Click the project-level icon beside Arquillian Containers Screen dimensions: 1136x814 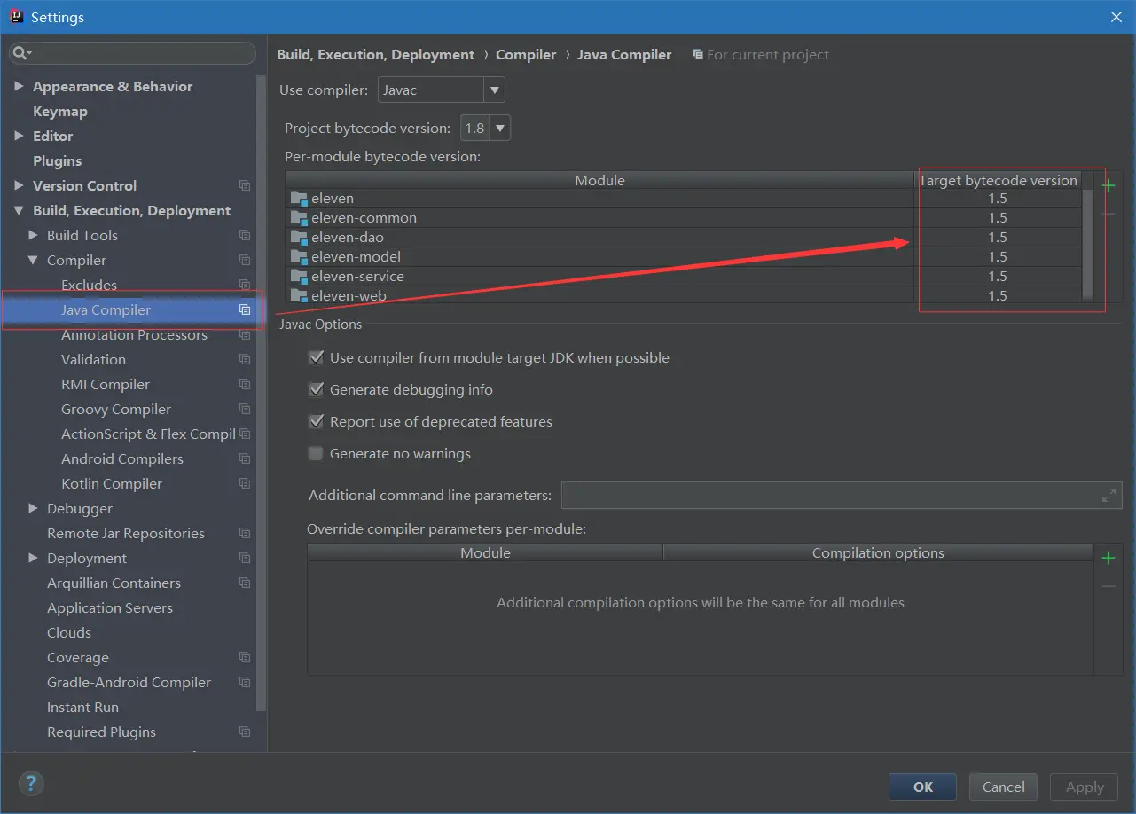coord(245,583)
